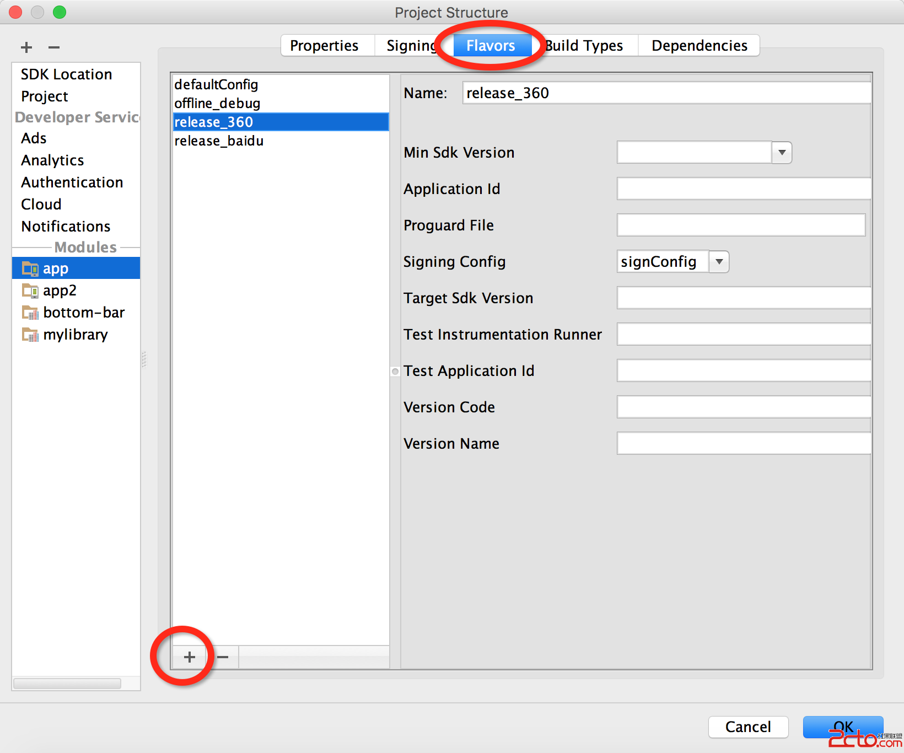The height and width of the screenshot is (753, 904).
Task: Click the green zoom window button
Action: pos(60,12)
